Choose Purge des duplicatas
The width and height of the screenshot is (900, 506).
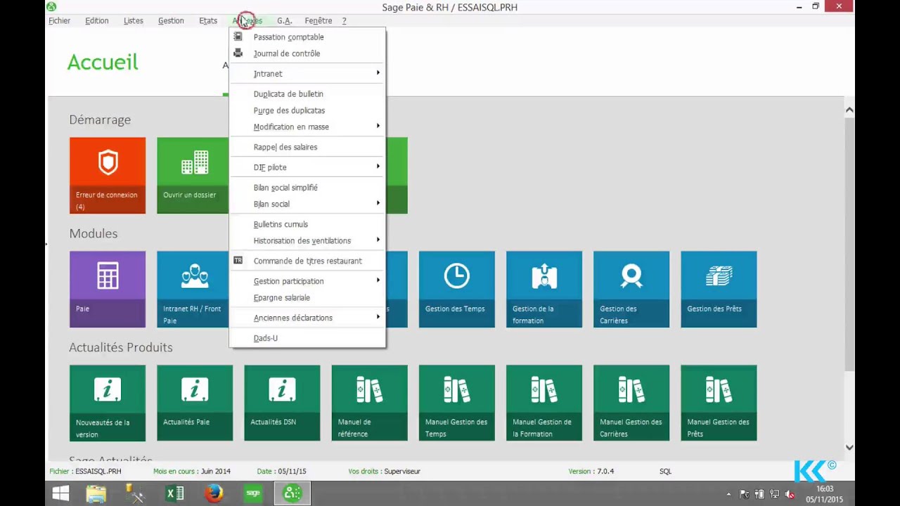(308, 110)
